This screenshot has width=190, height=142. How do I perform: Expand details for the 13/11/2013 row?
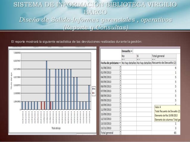click(x=120, y=127)
